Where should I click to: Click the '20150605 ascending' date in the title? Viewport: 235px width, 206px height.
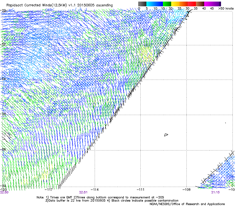(x=95, y=5)
